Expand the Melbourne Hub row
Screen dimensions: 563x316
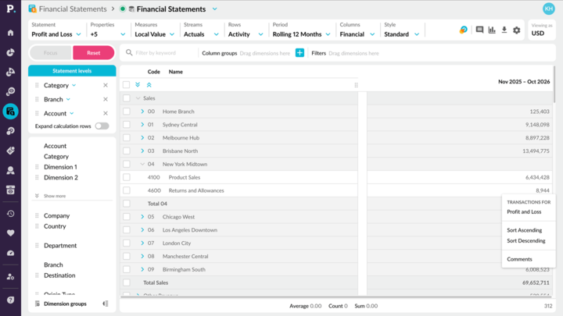[x=142, y=137]
